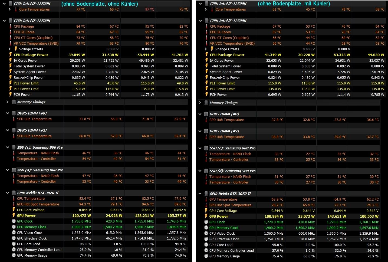In right panel, click GPU Core Voltage lightning icon

[206, 211]
